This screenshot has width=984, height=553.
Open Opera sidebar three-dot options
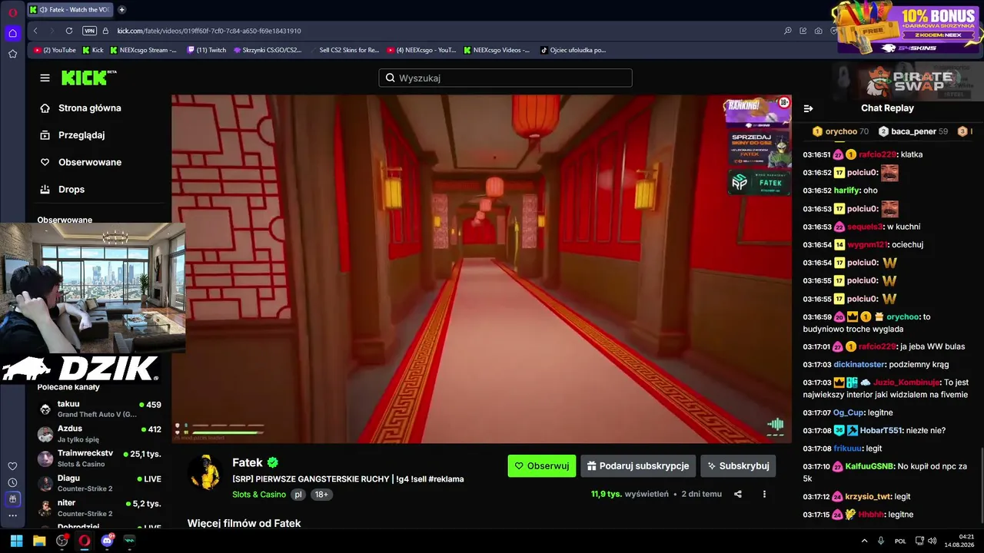click(12, 515)
